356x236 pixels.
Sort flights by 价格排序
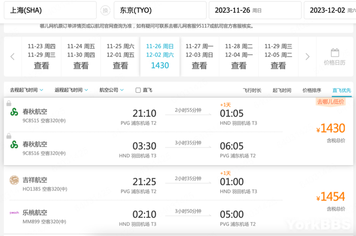point(312,90)
